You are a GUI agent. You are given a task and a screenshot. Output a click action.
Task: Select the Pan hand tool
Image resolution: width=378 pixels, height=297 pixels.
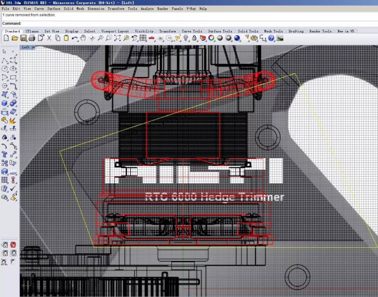(83, 38)
